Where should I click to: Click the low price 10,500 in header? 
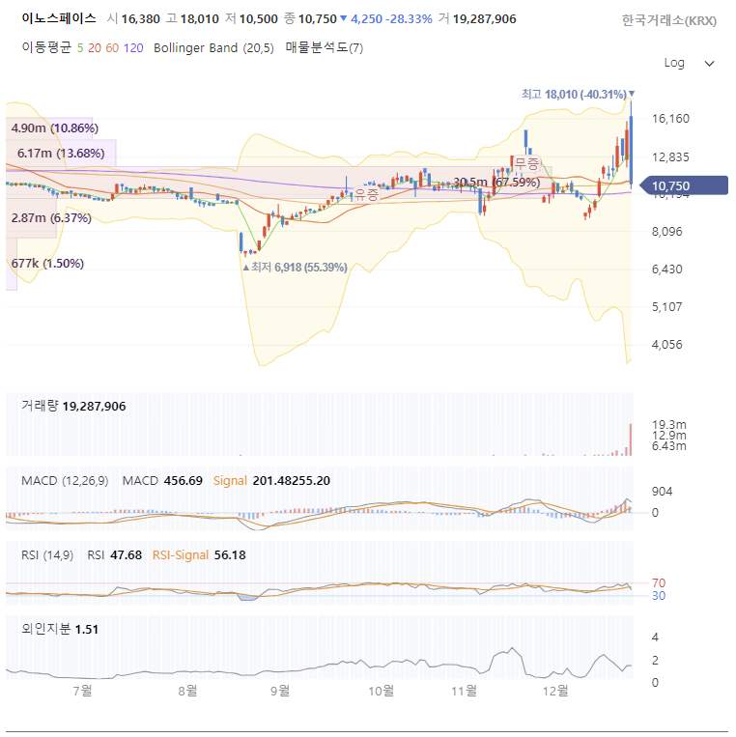tap(259, 19)
